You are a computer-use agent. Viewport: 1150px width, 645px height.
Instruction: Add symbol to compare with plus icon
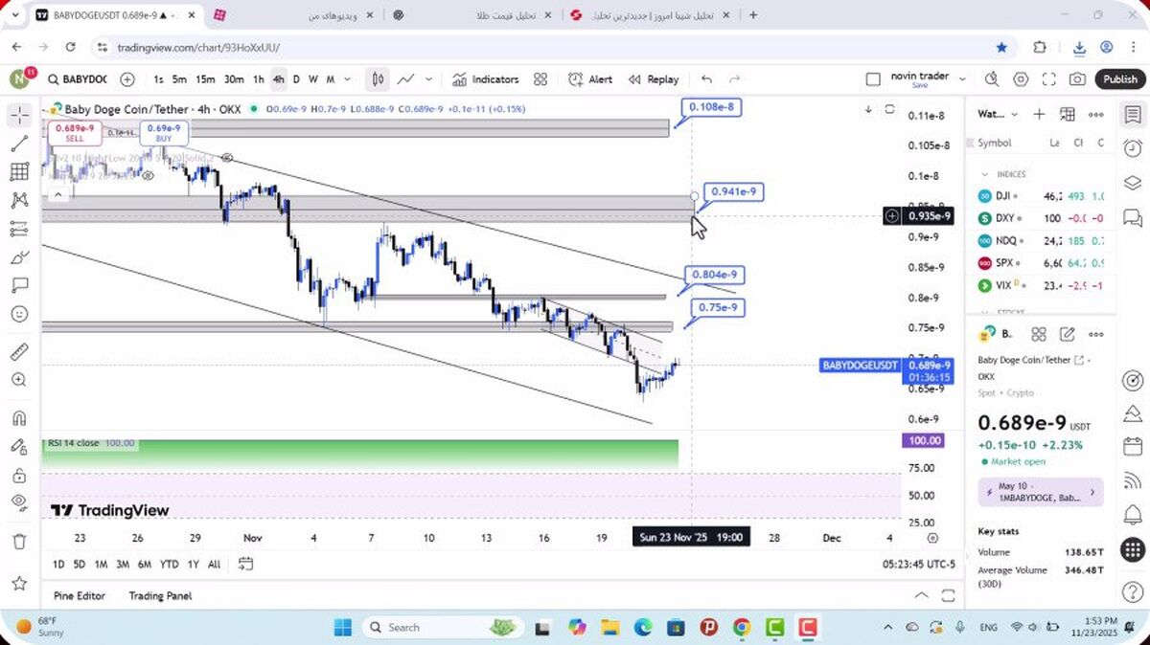(x=127, y=79)
